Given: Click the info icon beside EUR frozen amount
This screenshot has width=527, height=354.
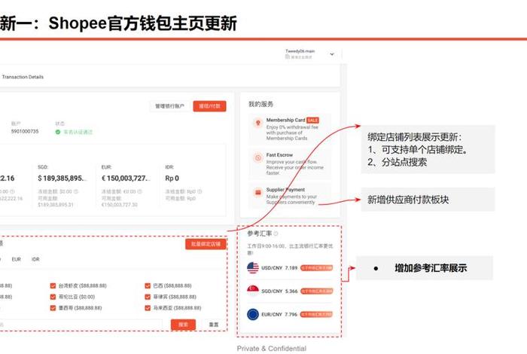Looking at the screenshot, I should pos(139,191).
